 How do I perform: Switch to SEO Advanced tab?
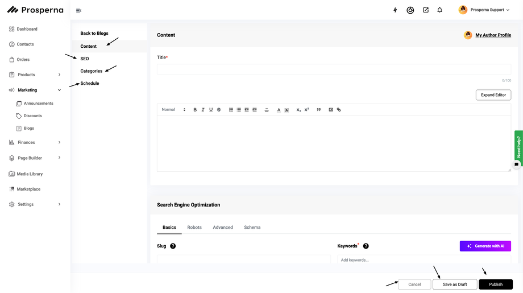pos(223,228)
